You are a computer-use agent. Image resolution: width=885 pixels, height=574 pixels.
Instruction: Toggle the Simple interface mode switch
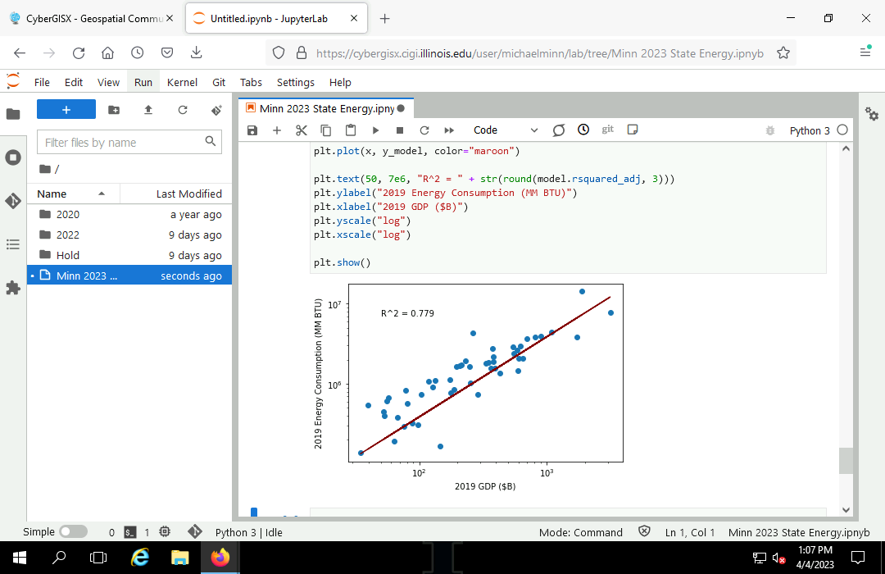[73, 531]
